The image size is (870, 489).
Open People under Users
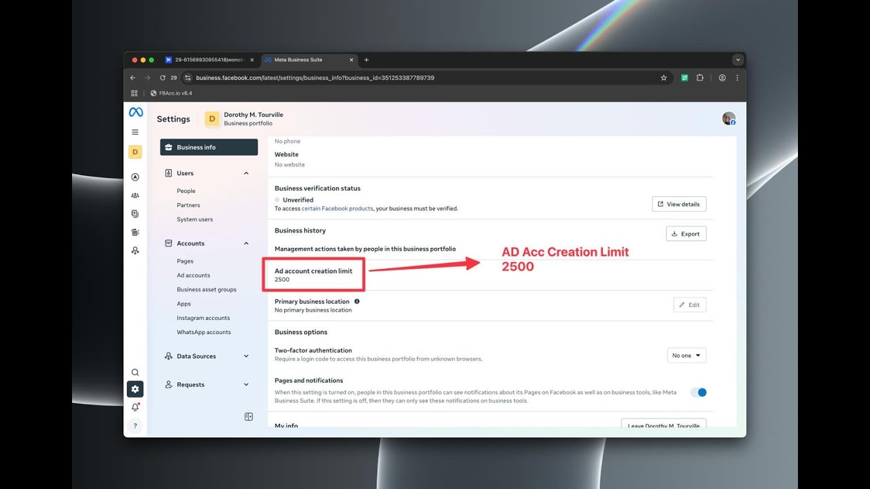[186, 191]
